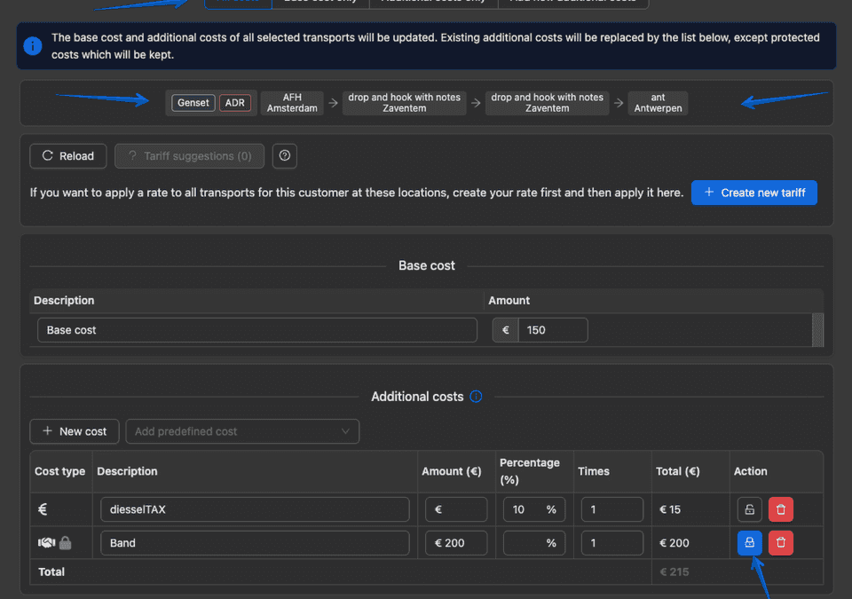
Task: Edit the Band times field
Action: [x=611, y=542]
